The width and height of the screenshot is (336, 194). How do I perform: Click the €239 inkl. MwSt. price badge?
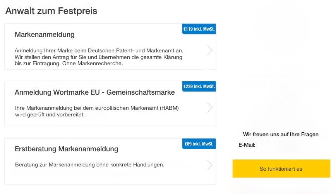(199, 86)
